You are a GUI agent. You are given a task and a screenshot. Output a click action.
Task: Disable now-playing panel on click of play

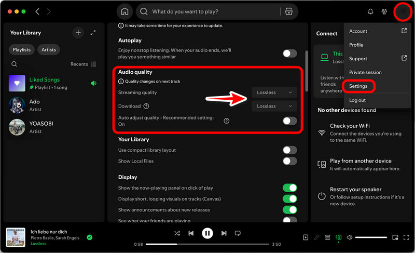[x=290, y=188]
